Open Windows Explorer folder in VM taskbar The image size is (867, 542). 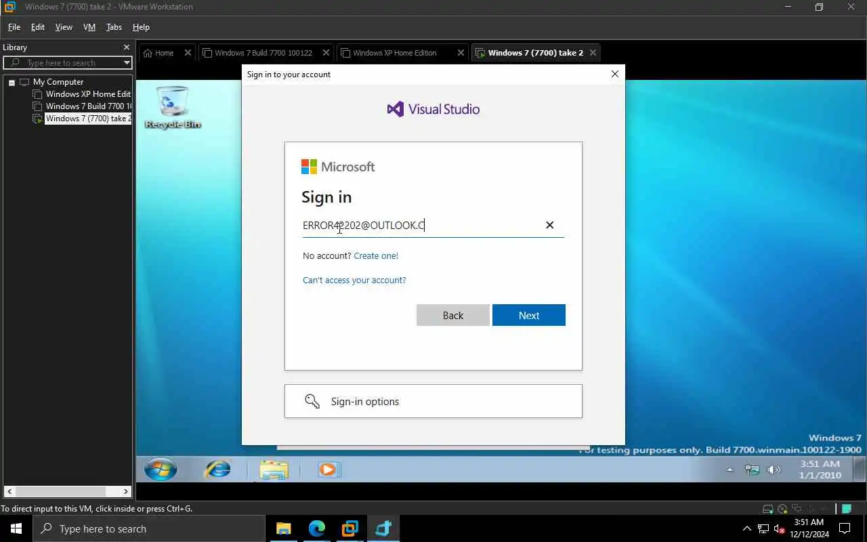coord(274,470)
